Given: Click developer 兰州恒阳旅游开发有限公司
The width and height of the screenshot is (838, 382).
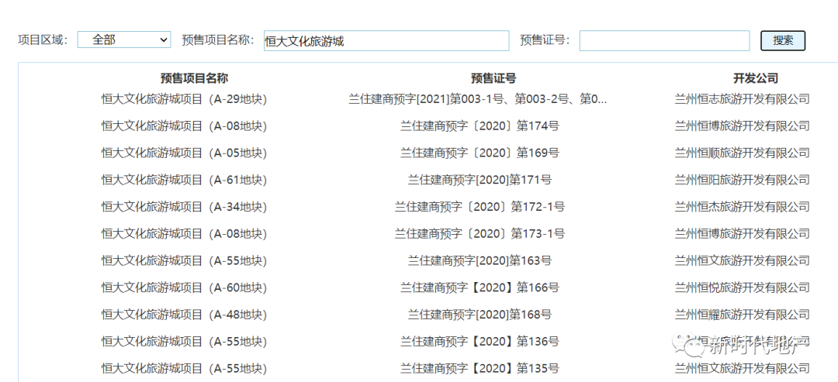Looking at the screenshot, I should (742, 179).
